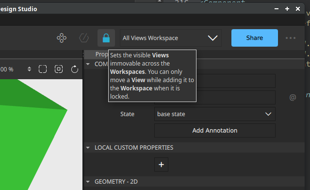Click the @ alias icon beside the field

pyautogui.click(x=293, y=97)
